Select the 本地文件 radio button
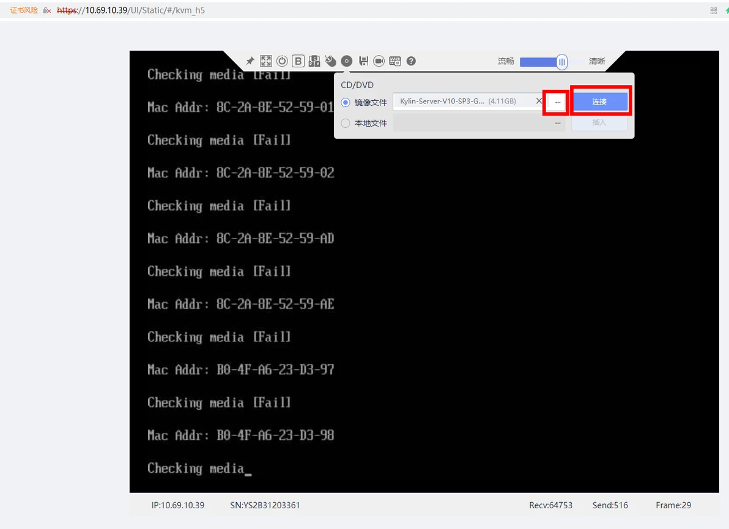Image resolution: width=729 pixels, height=529 pixels. (x=346, y=123)
